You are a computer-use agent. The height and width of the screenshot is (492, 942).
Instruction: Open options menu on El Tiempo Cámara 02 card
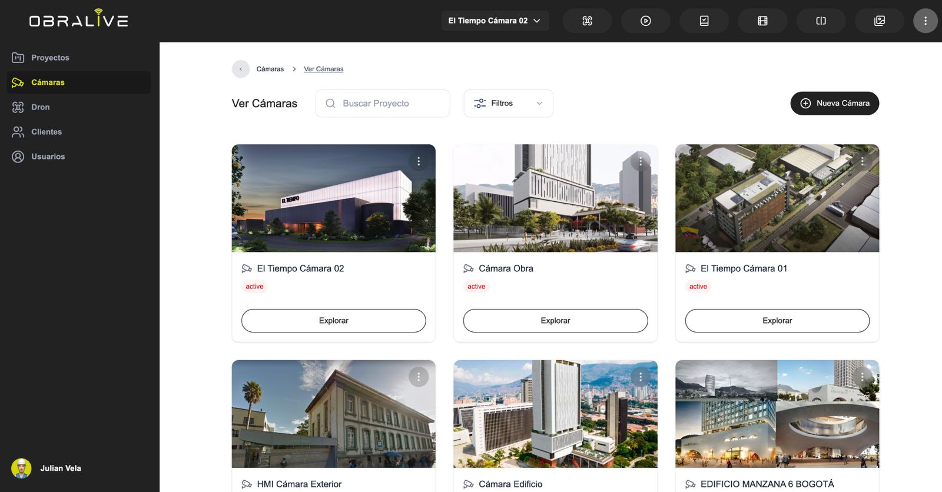419,161
